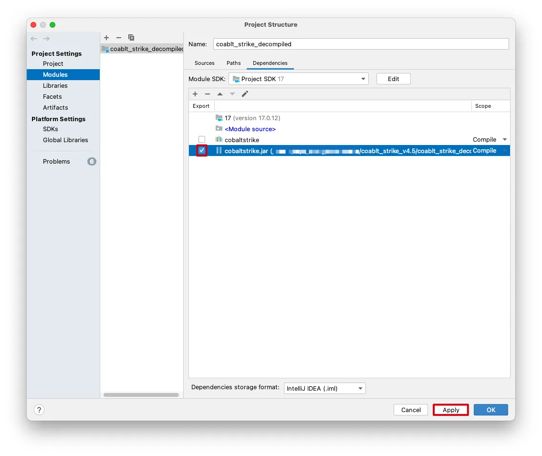542x456 pixels.
Task: Enable export checkbox for cobaltstrike library
Action: point(202,140)
